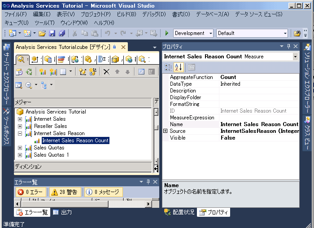Screen dimensions: 314x228
Task: Open the Partitions designer tab icon
Action: (x=88, y=59)
